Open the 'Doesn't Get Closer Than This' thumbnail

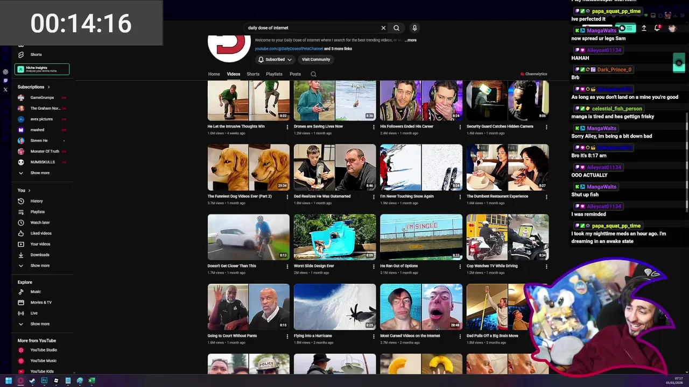[249, 237]
